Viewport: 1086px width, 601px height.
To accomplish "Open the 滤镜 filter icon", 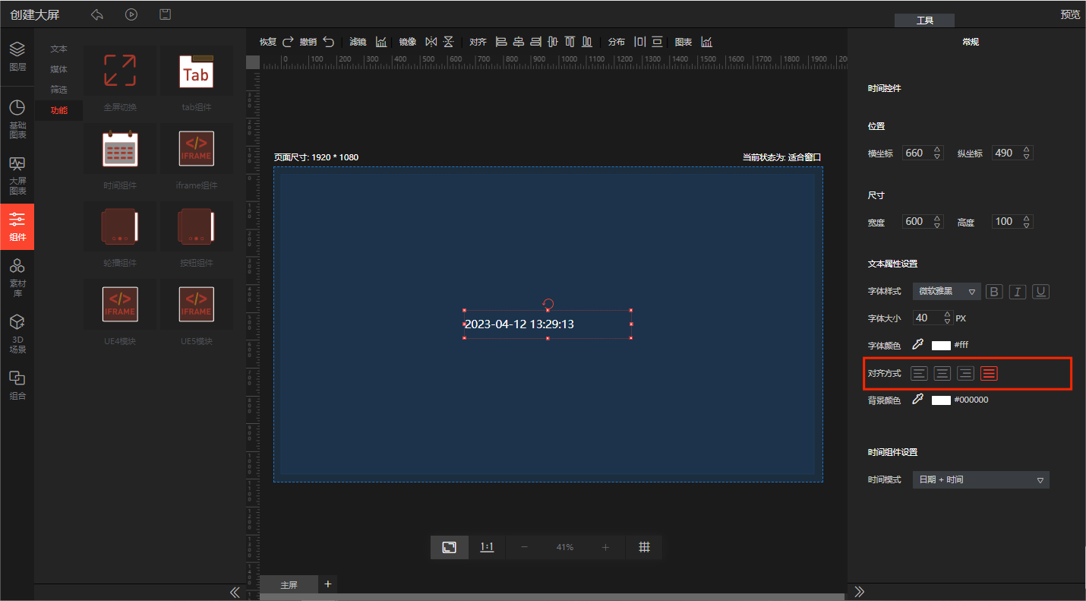I will (381, 42).
